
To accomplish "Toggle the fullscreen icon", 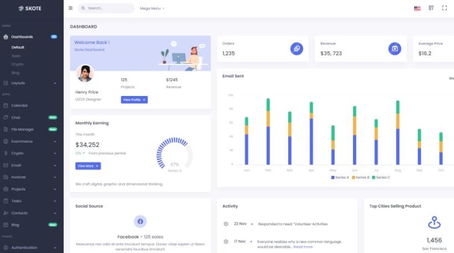I will (x=445, y=8).
